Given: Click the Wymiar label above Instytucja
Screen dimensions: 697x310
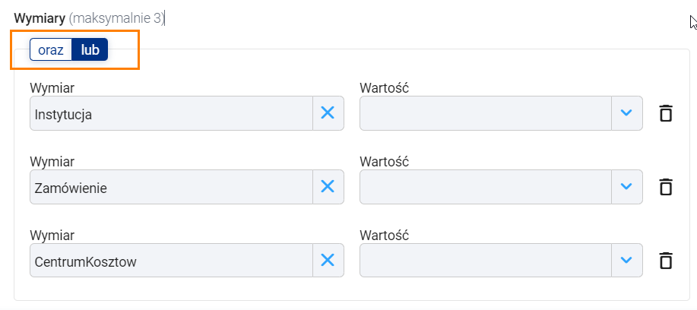Looking at the screenshot, I should click(52, 88).
